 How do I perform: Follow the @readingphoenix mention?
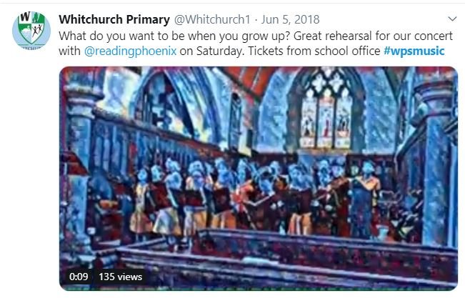[131, 51]
